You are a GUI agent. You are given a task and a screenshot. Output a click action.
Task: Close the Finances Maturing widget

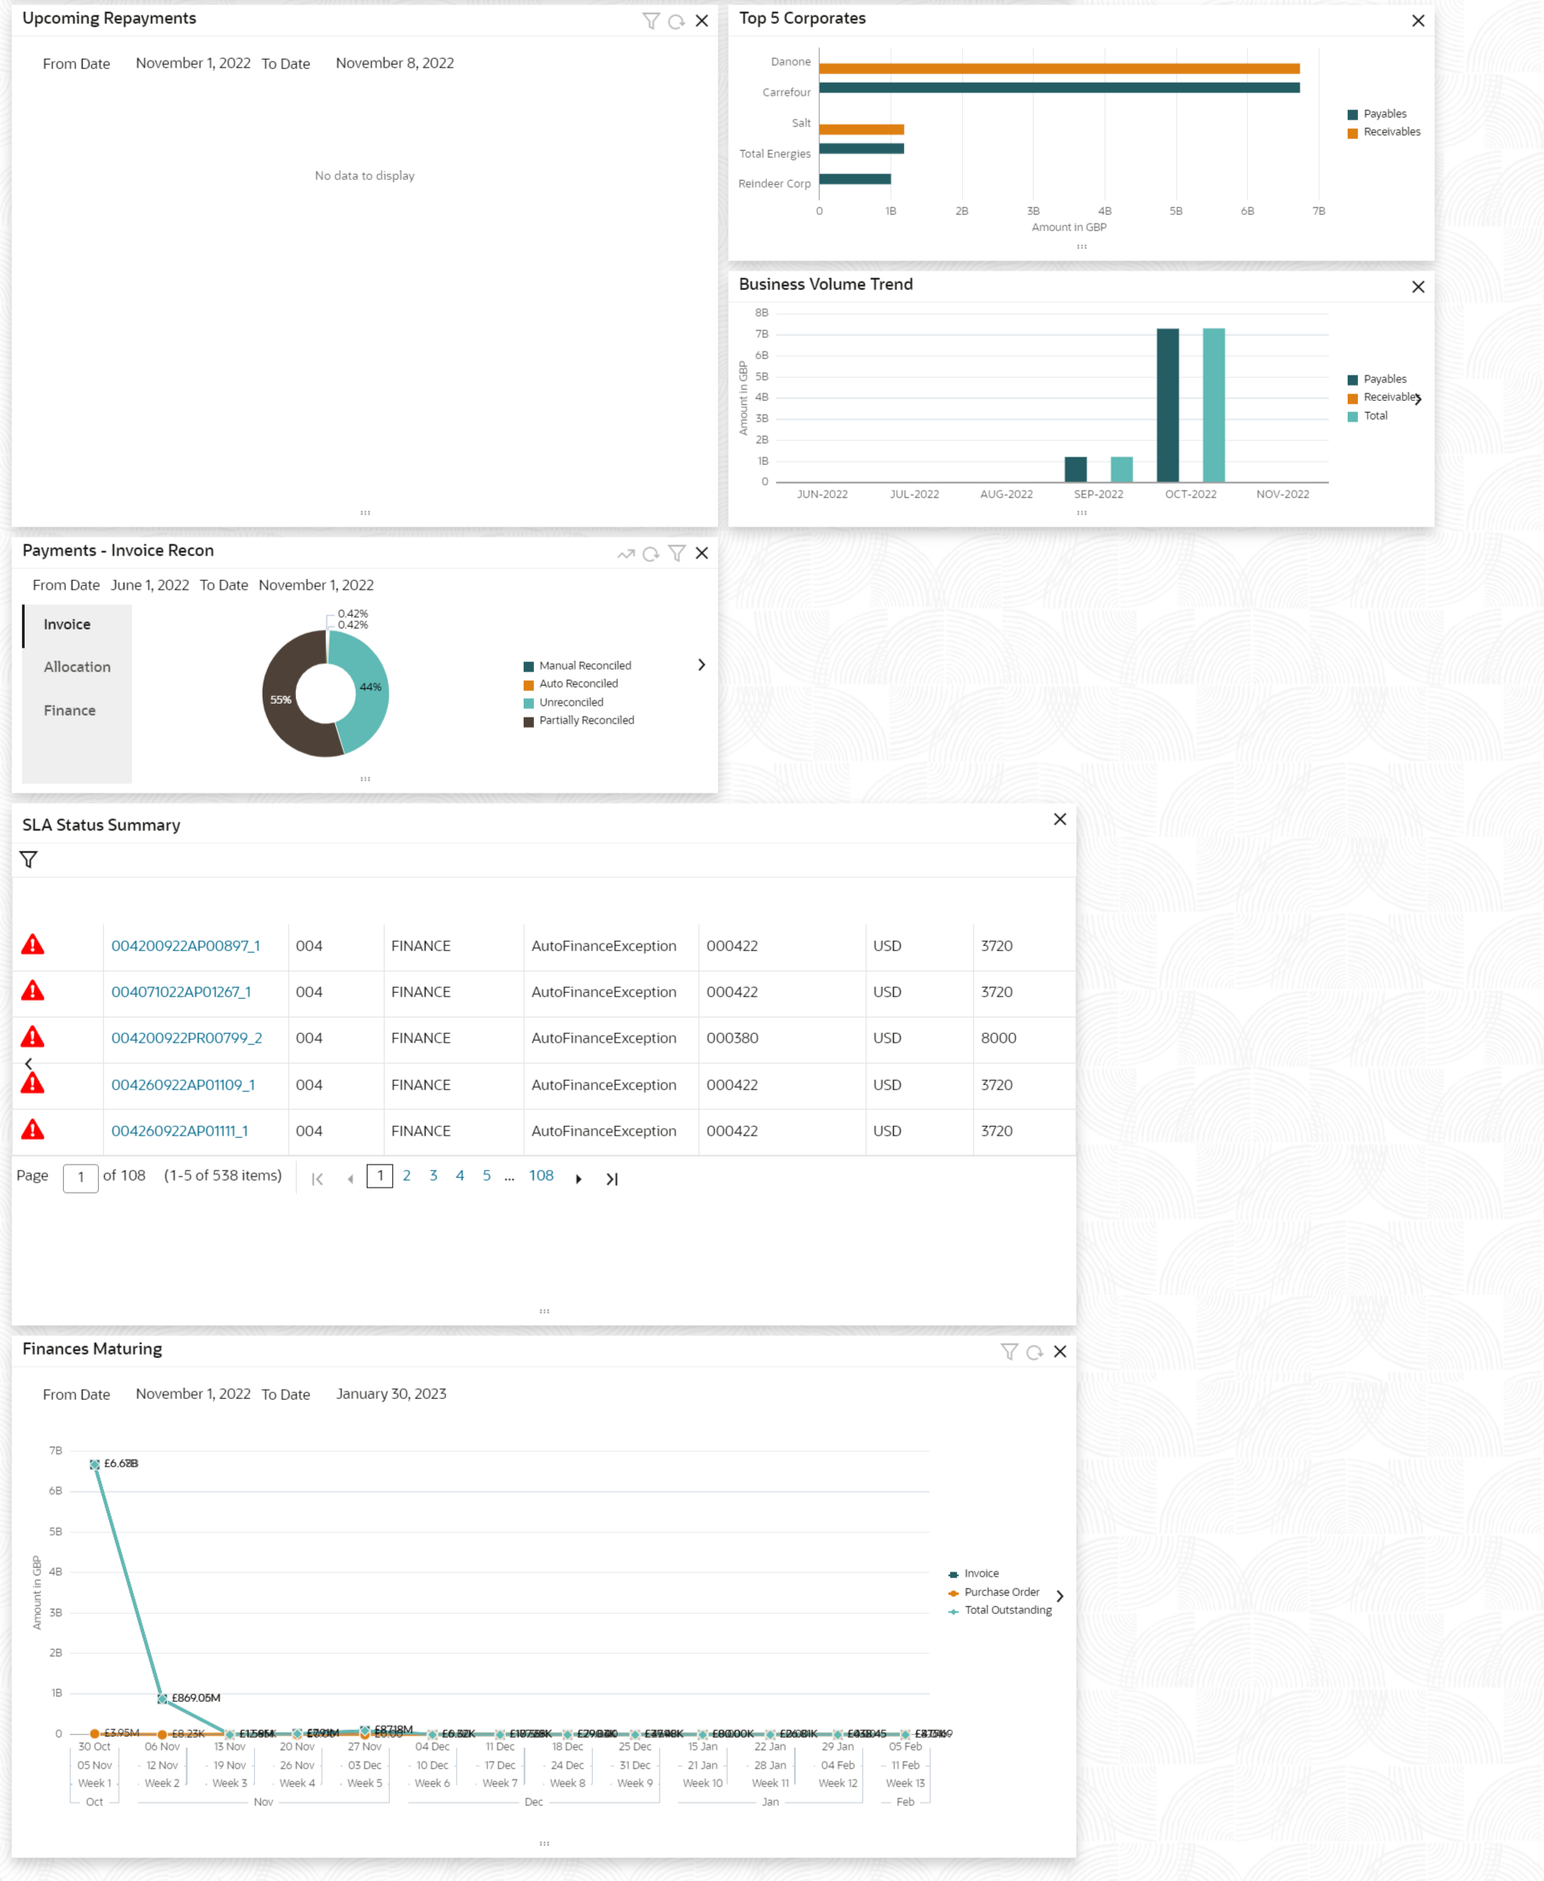pos(1059,1352)
